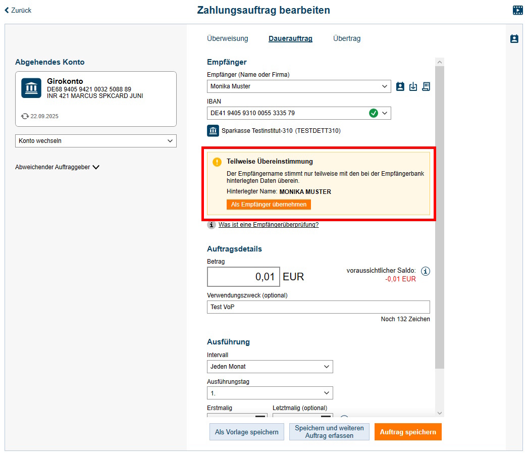Expand the IBAN dropdown arrow
526x453 pixels.
click(385, 113)
